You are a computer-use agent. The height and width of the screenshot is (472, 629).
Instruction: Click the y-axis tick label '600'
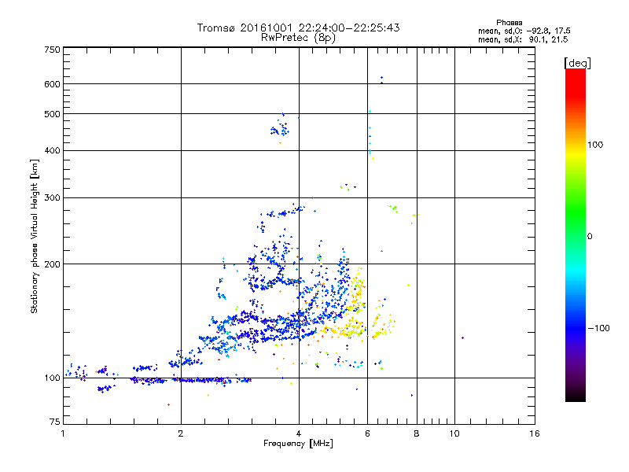pyautogui.click(x=52, y=84)
